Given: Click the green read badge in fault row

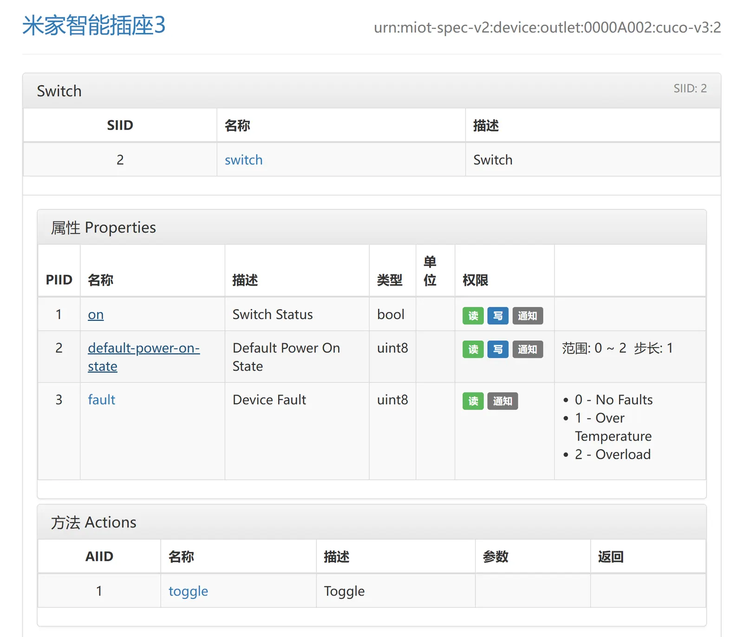Looking at the screenshot, I should coord(473,401).
